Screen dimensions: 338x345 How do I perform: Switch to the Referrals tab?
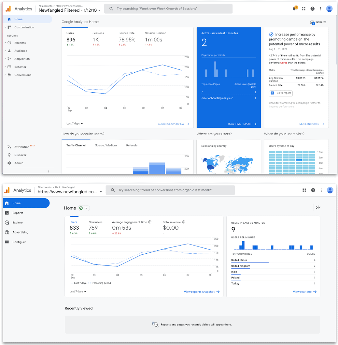click(x=132, y=145)
